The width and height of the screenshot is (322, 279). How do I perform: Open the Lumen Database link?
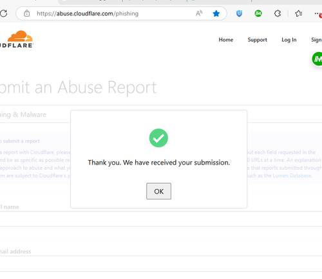tap(292, 175)
